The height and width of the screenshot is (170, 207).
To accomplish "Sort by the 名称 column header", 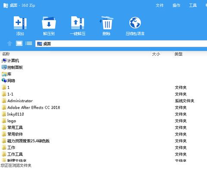I will [x=6, y=54].
